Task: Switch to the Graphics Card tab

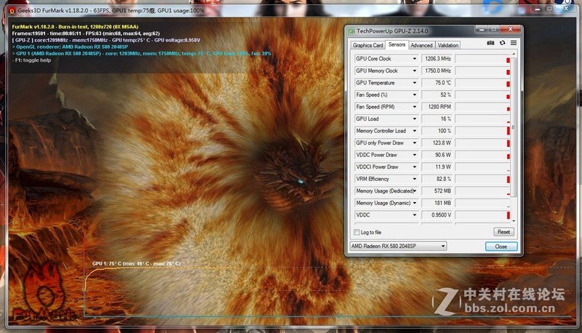Action: (x=368, y=45)
